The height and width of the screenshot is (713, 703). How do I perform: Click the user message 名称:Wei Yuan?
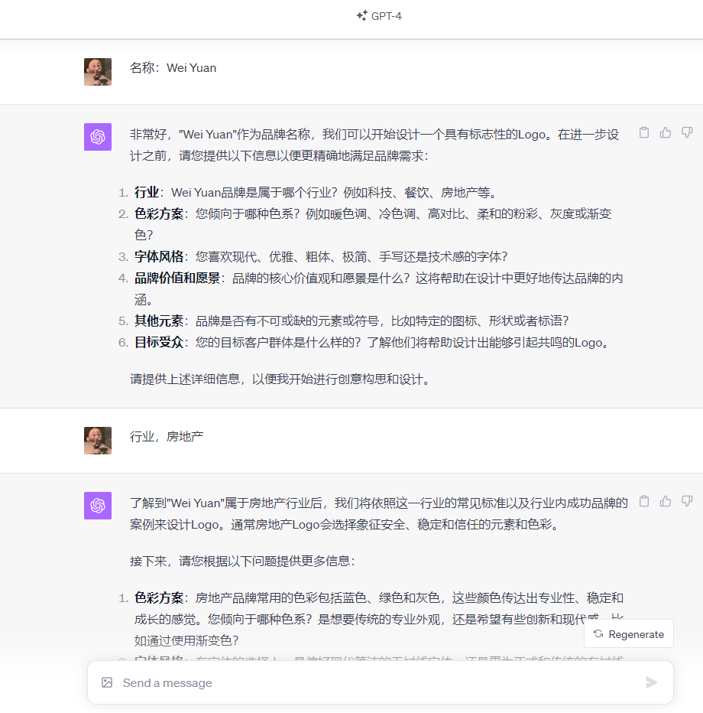tap(173, 68)
